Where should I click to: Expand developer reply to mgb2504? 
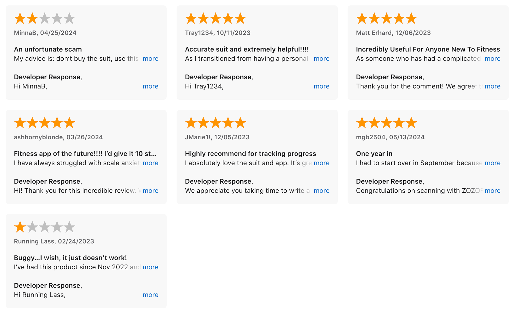point(492,191)
